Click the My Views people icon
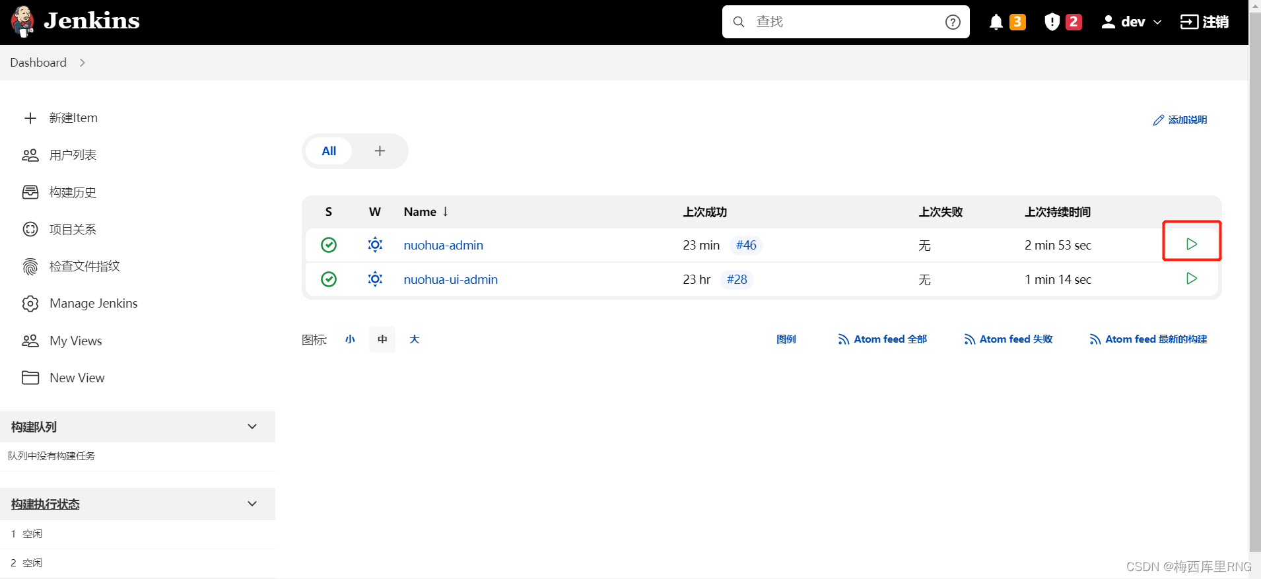 click(30, 341)
